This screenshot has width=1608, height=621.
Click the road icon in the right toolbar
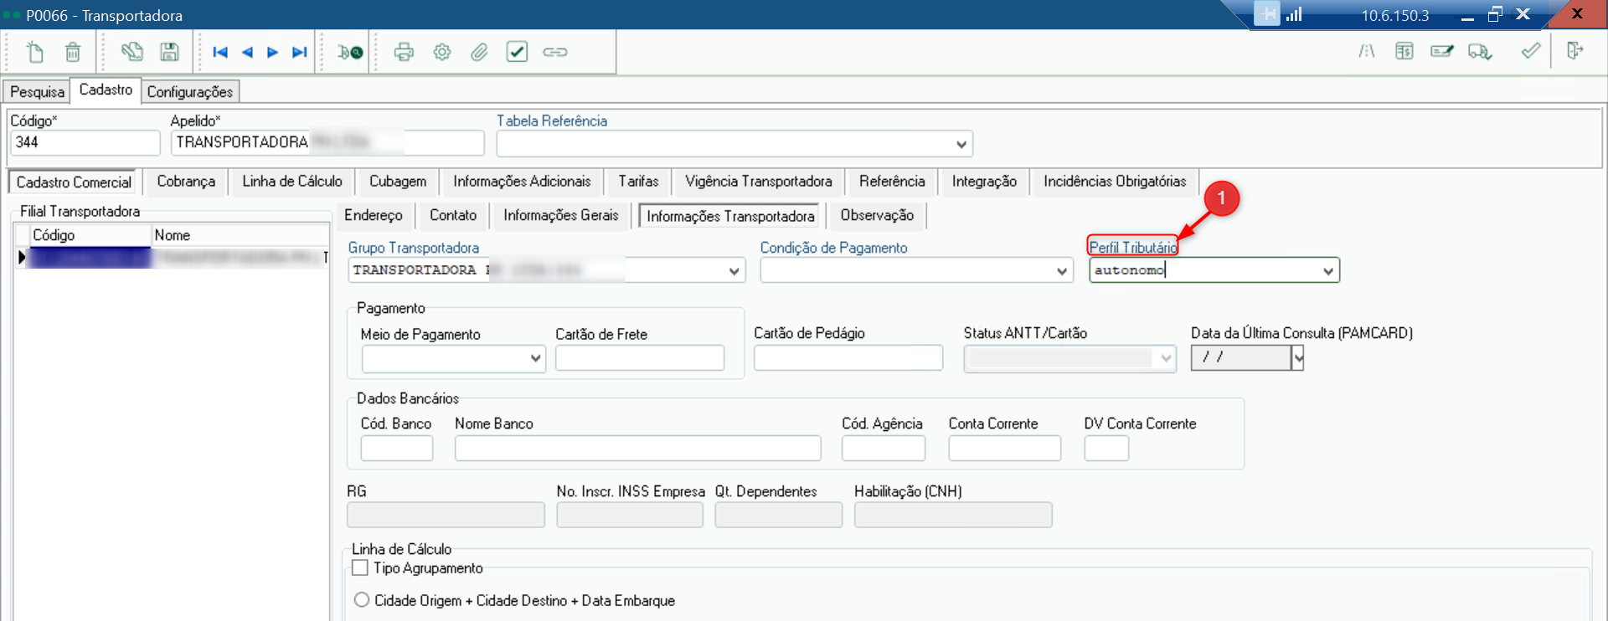[1367, 52]
